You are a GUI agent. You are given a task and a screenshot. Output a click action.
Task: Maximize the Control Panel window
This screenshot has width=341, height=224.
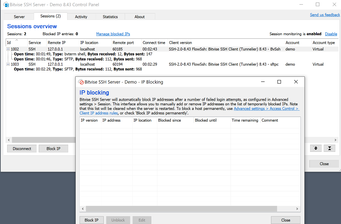coord(318,4)
